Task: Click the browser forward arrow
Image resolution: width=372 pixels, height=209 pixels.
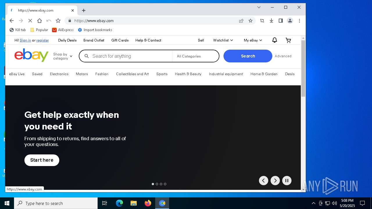Action: 21,21
